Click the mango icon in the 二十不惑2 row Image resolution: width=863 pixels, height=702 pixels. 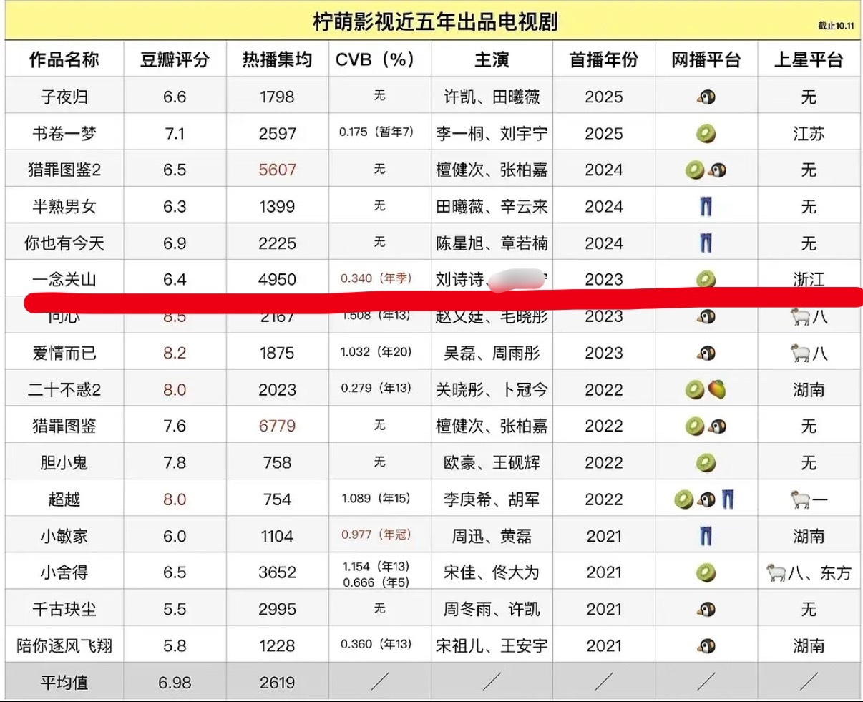coord(716,388)
